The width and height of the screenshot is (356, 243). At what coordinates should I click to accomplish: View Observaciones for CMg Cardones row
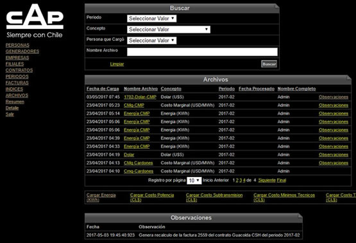(x=334, y=163)
